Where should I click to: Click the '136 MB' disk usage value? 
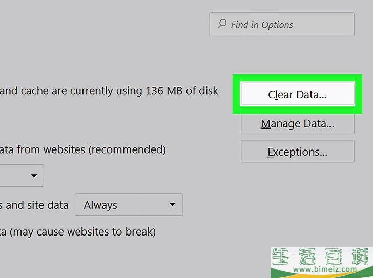[x=164, y=91]
